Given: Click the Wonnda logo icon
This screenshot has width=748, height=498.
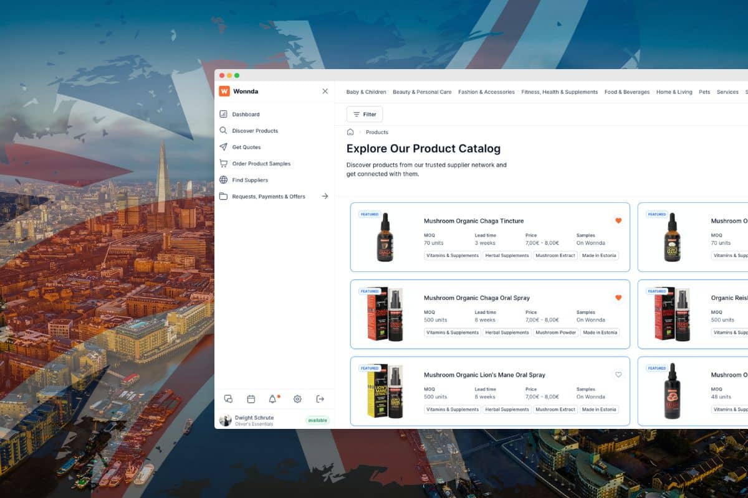Looking at the screenshot, I should tap(224, 91).
